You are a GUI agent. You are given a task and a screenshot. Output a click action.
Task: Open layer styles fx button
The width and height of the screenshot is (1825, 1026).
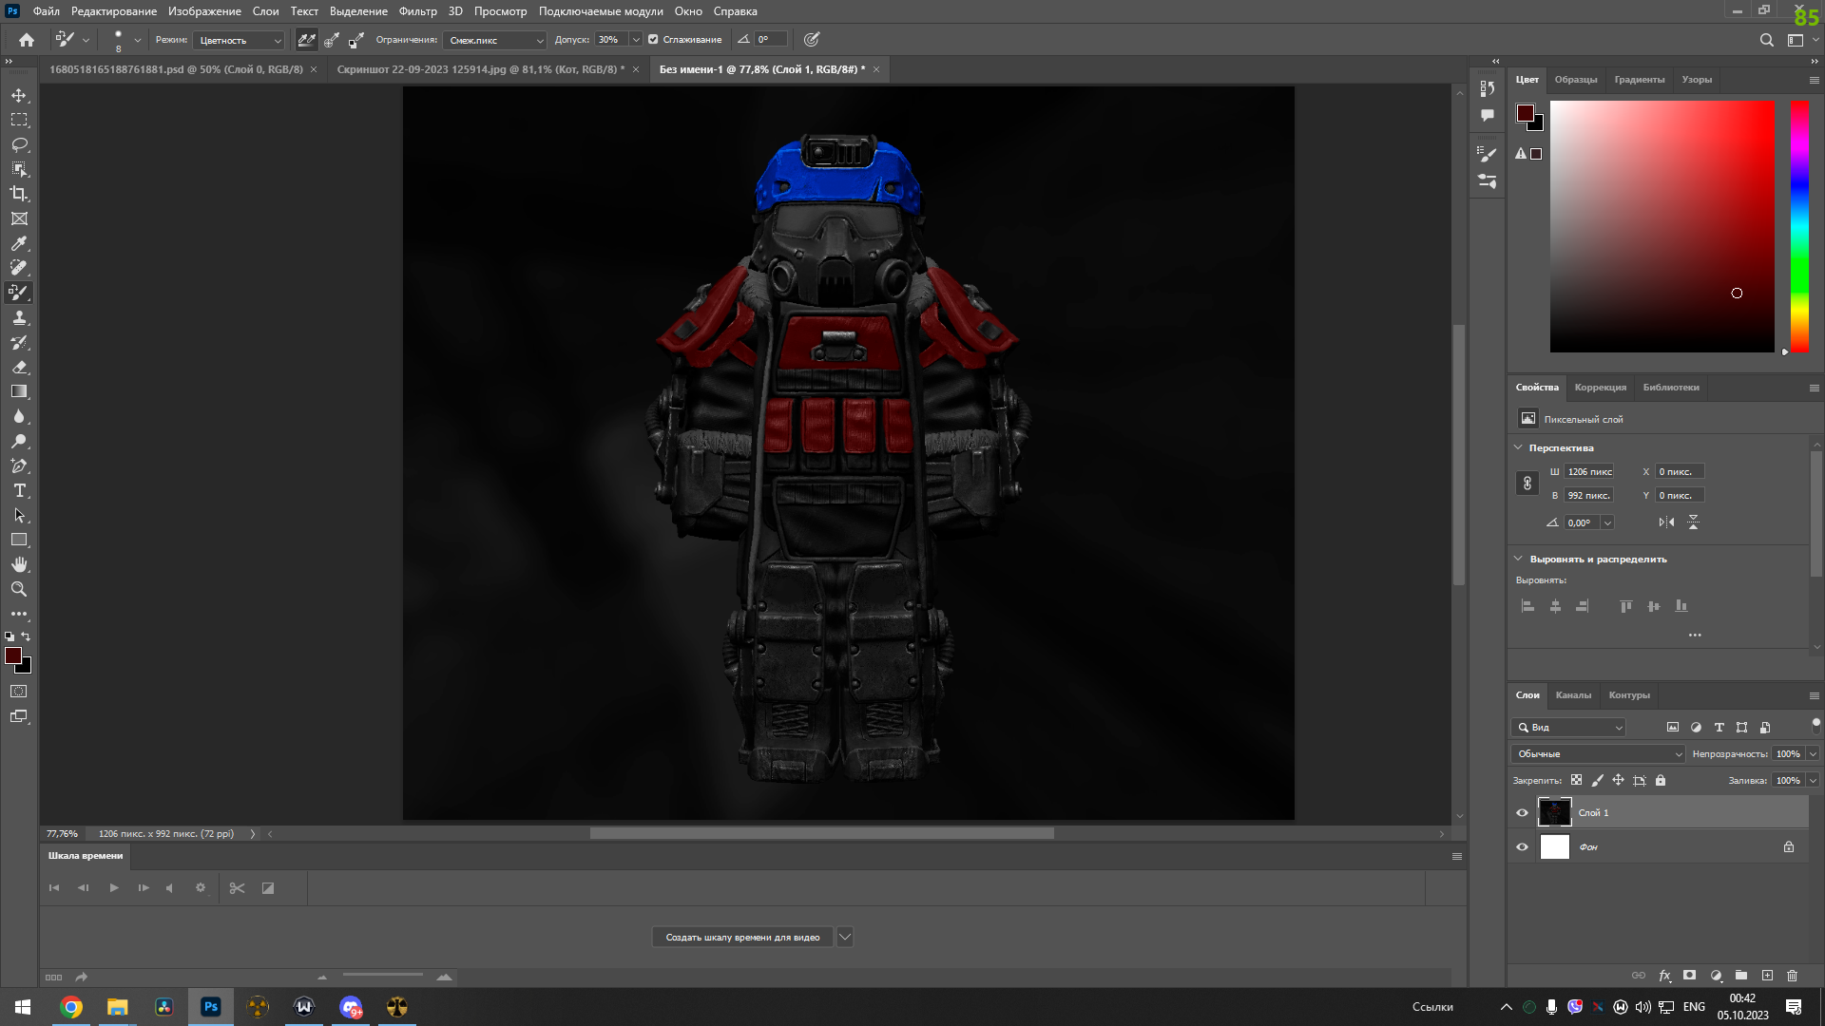click(1664, 976)
